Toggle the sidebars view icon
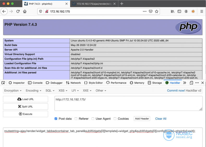This screenshot has width=206, height=147. point(179,11)
